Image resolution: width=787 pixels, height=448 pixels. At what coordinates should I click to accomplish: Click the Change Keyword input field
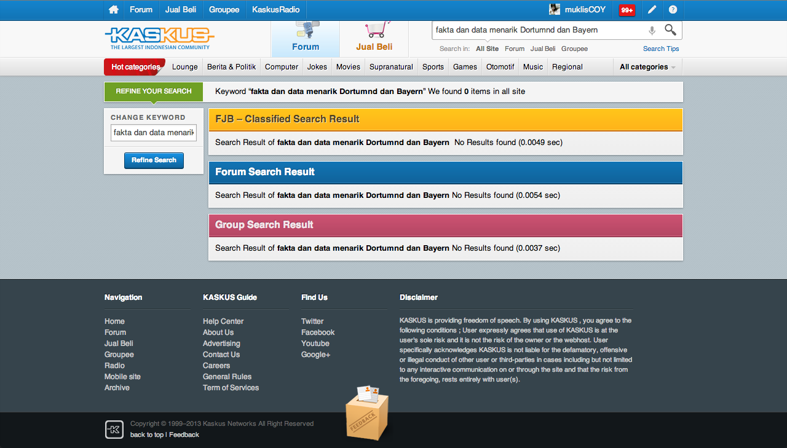coord(154,133)
